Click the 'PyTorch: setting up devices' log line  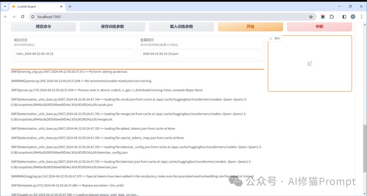[69, 72]
